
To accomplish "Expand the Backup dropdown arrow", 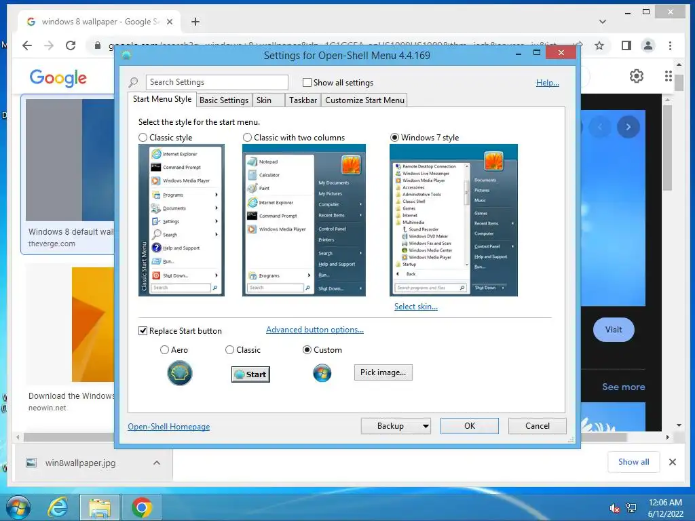I will pos(426,426).
